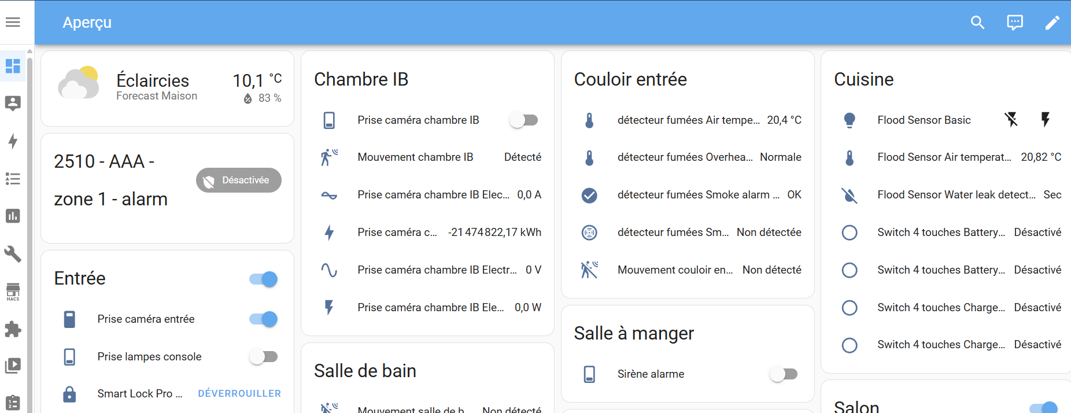Open the assistant chat icon
The height and width of the screenshot is (413, 1071).
(1015, 23)
